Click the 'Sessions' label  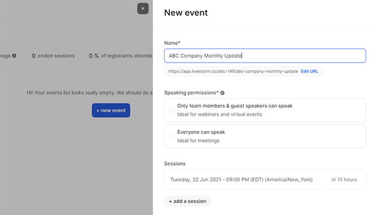[x=175, y=163]
